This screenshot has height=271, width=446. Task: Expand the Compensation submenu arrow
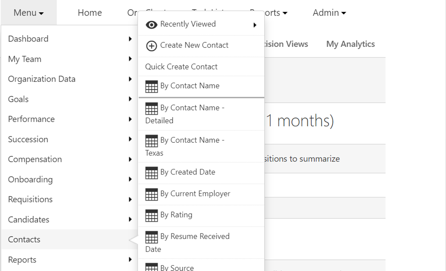click(130, 159)
